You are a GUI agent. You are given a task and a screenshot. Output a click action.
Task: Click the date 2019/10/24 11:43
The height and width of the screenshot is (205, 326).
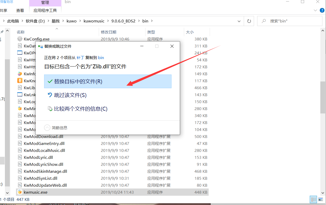(x=117, y=192)
